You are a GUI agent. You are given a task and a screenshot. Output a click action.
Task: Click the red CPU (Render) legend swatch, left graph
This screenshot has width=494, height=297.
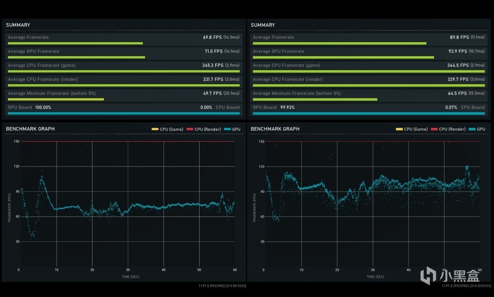pos(189,129)
